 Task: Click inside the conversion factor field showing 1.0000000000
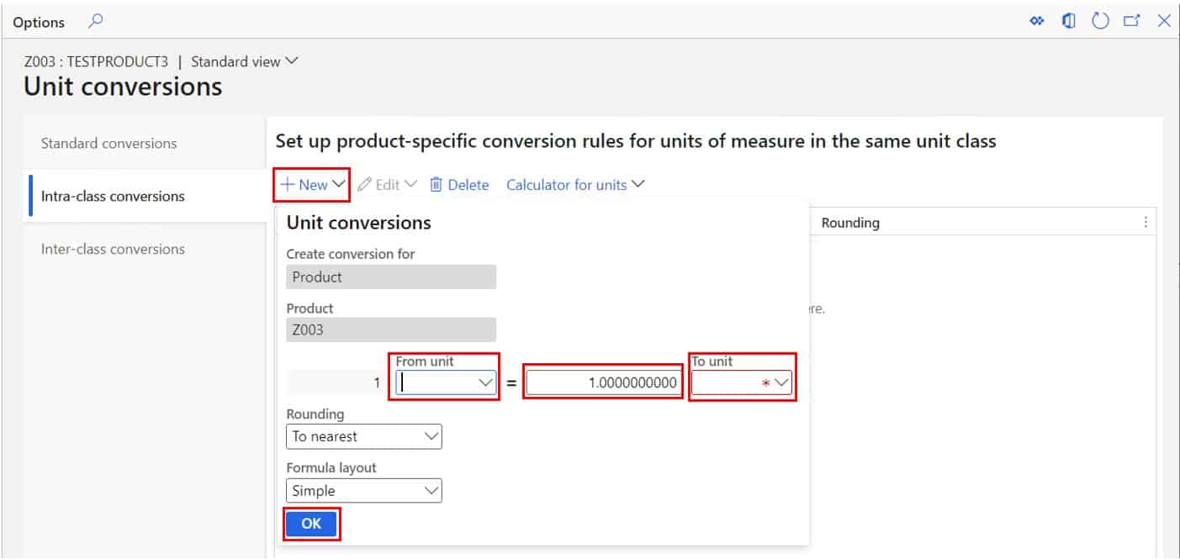(x=601, y=382)
